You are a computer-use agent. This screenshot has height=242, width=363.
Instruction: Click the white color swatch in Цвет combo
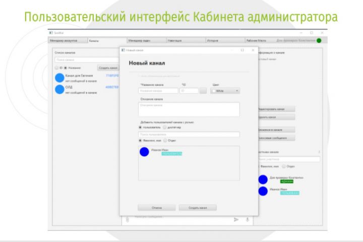tap(214, 91)
